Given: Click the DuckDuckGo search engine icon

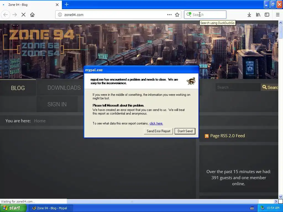Looking at the screenshot, I should (x=189, y=14).
